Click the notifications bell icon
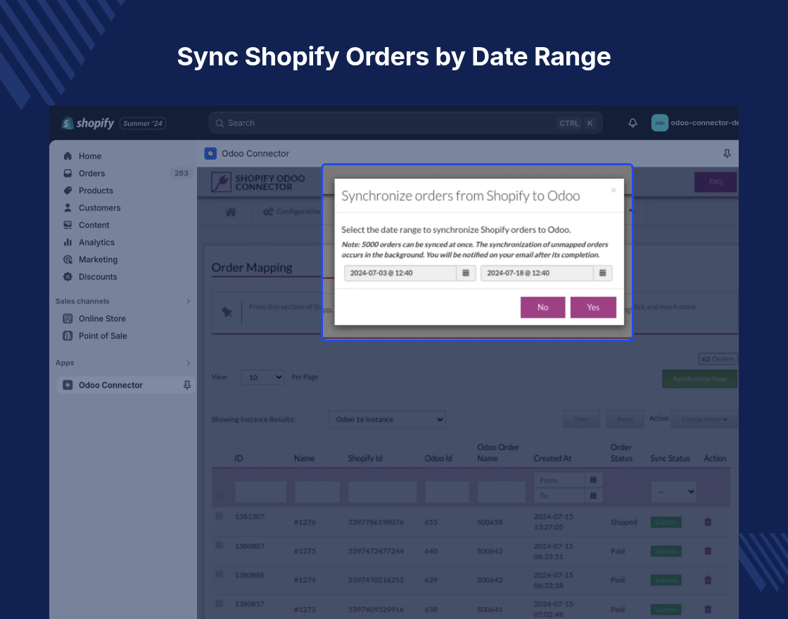 pos(633,123)
